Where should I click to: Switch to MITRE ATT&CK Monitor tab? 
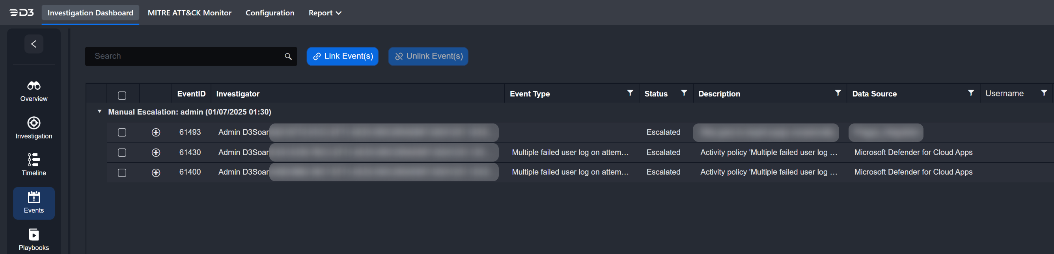click(x=189, y=13)
